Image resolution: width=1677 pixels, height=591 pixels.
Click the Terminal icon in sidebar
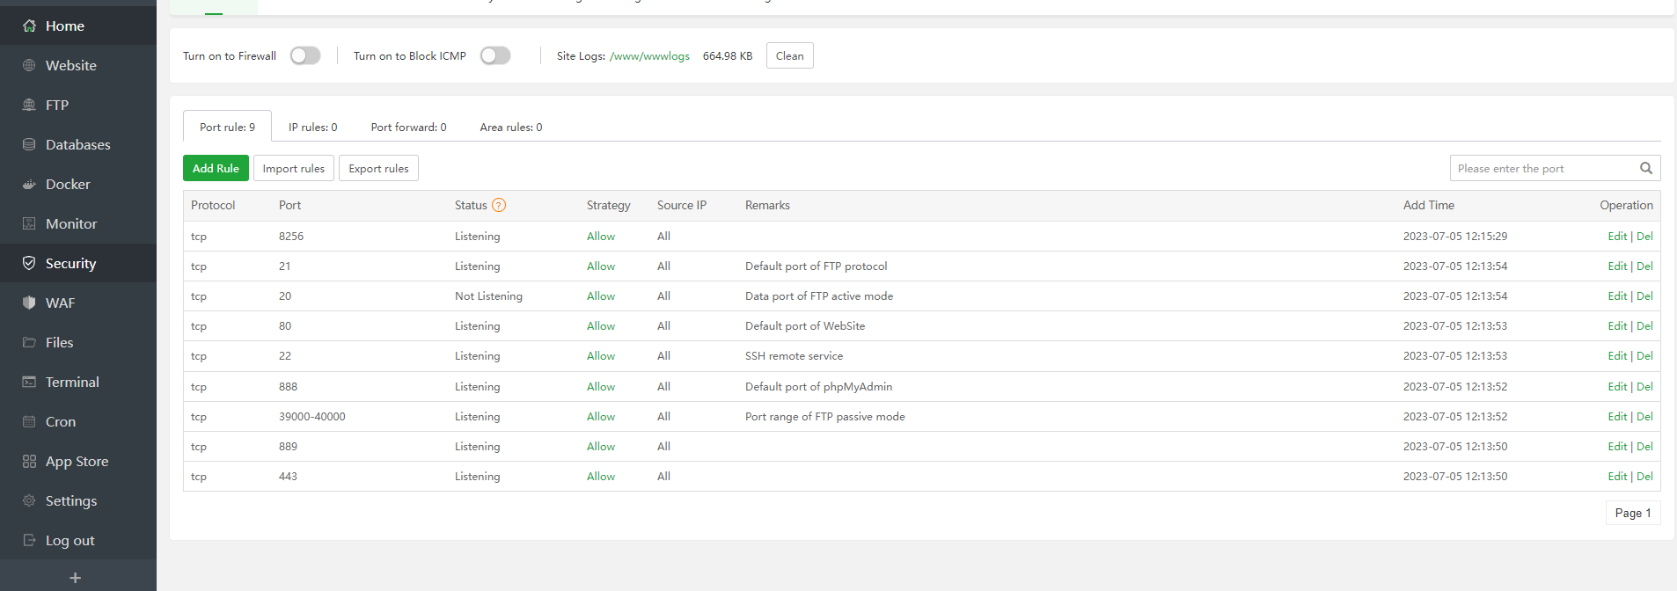click(x=29, y=383)
